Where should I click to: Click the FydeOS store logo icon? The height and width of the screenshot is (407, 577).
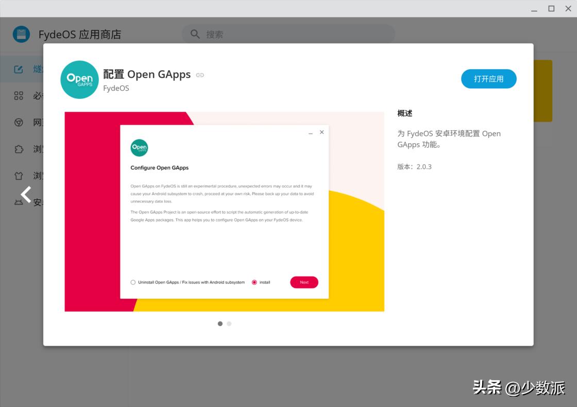[x=21, y=34]
